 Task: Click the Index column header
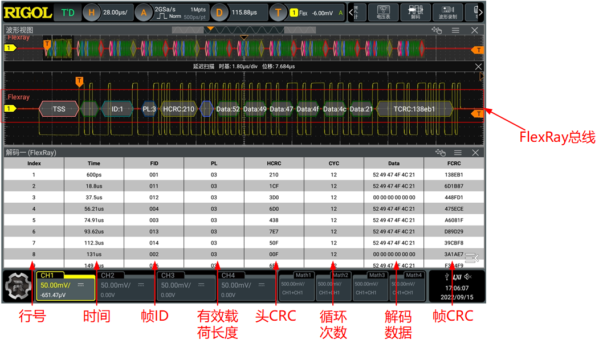coord(34,163)
